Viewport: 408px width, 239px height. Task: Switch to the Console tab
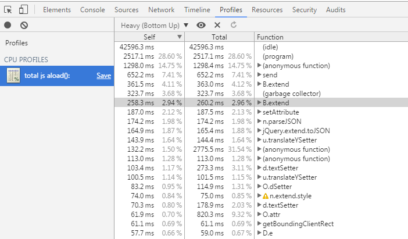point(92,10)
